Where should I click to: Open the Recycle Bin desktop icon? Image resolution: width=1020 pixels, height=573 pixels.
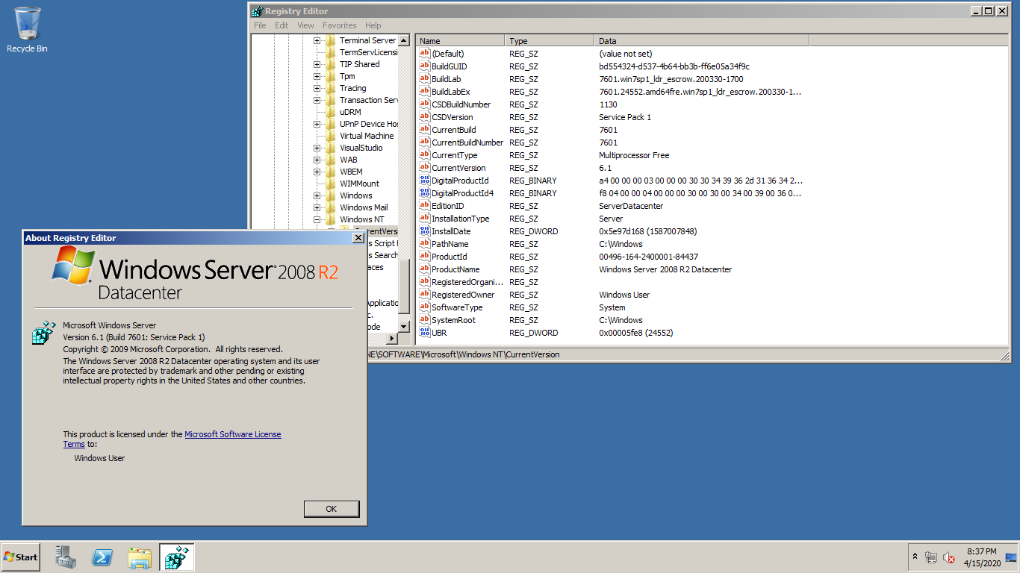click(27, 30)
